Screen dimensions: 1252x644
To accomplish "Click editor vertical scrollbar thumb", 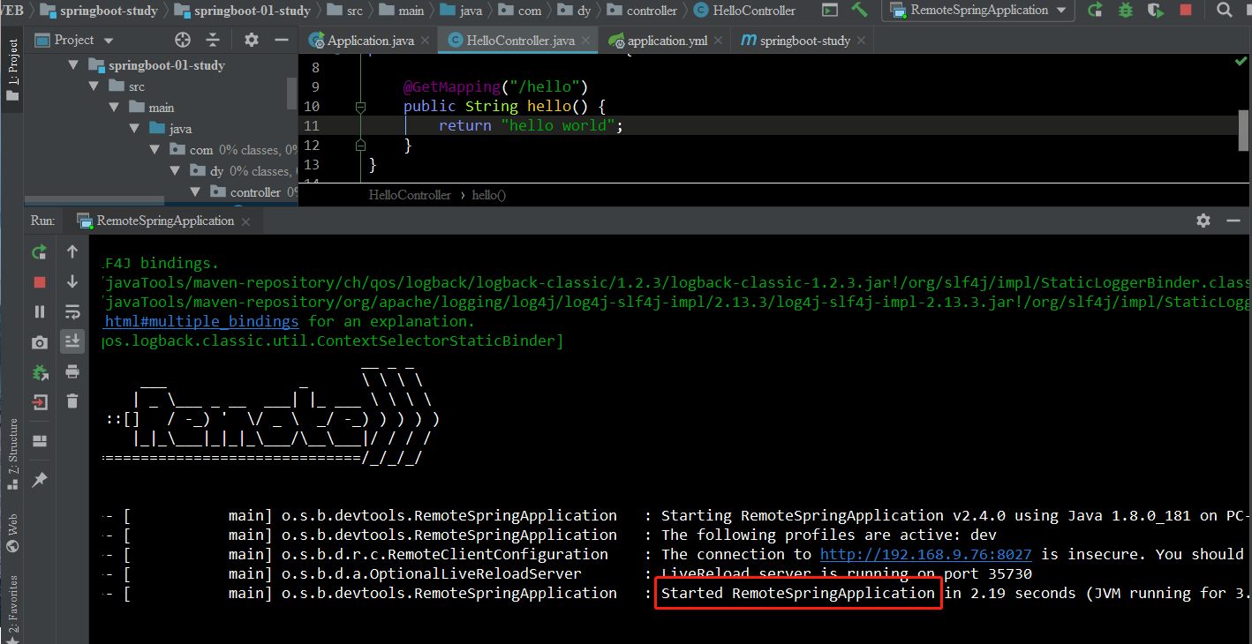I will [x=1243, y=131].
